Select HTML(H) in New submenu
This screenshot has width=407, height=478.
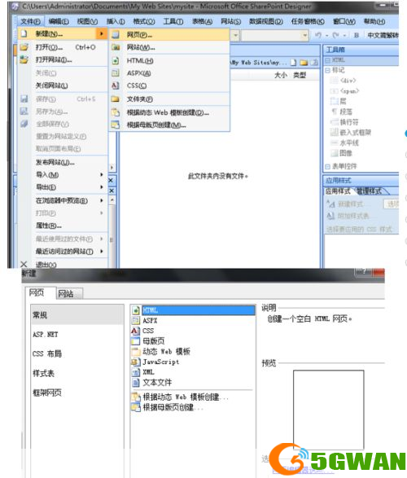(x=169, y=61)
